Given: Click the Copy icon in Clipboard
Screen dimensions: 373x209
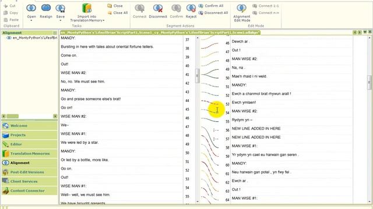Looking at the screenshot, I should pyautogui.click(x=6, y=13).
